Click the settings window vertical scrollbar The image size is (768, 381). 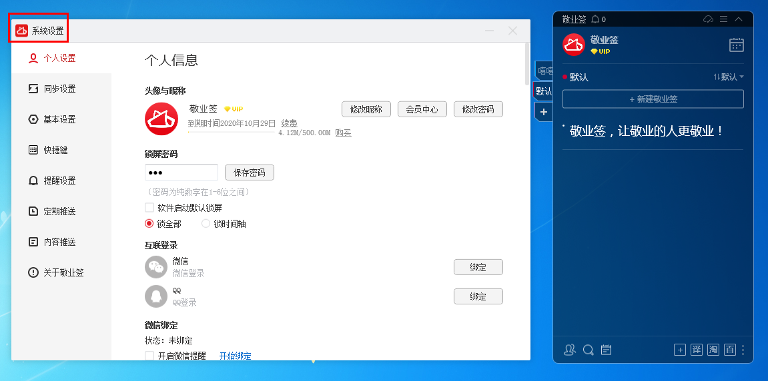(x=527, y=65)
